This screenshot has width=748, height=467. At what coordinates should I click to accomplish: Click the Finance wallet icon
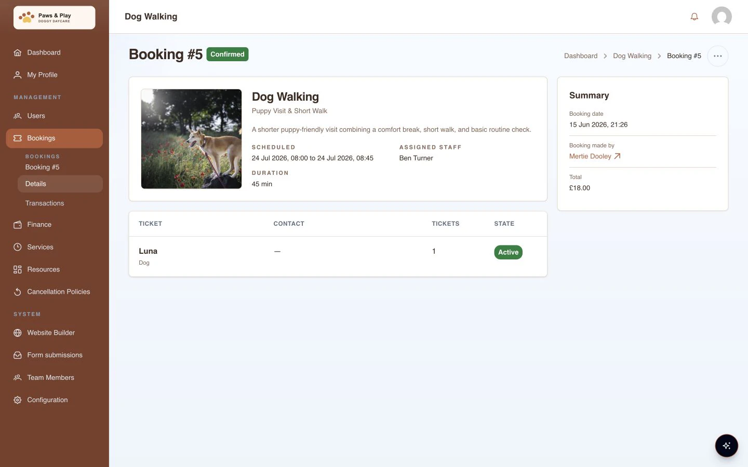18,225
